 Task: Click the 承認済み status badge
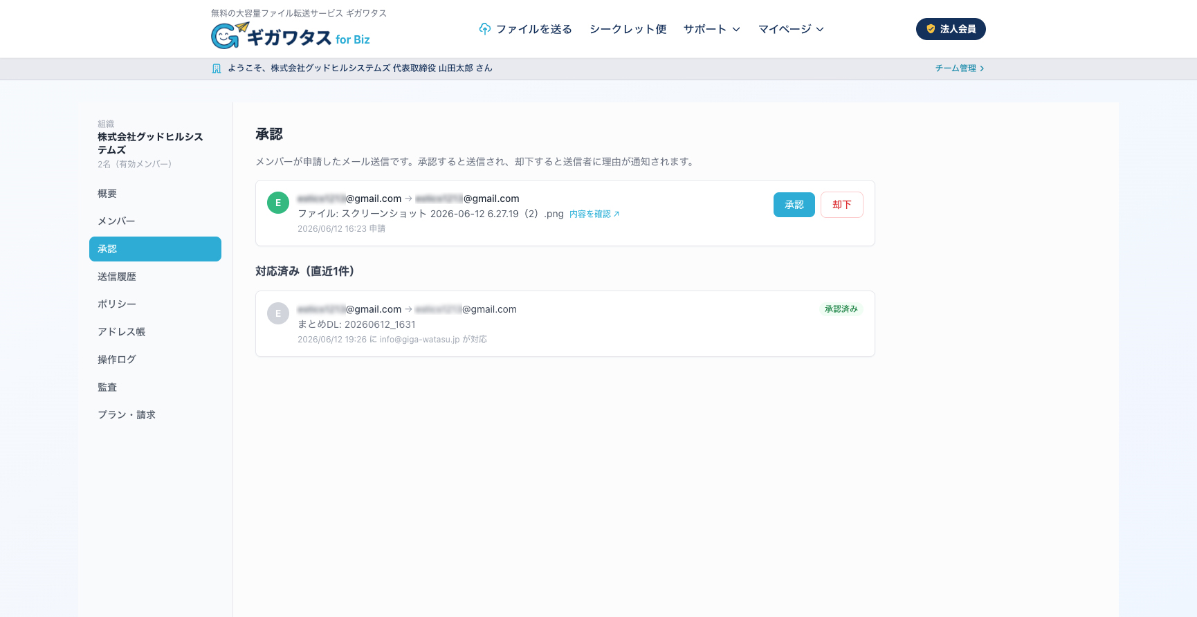tap(841, 309)
